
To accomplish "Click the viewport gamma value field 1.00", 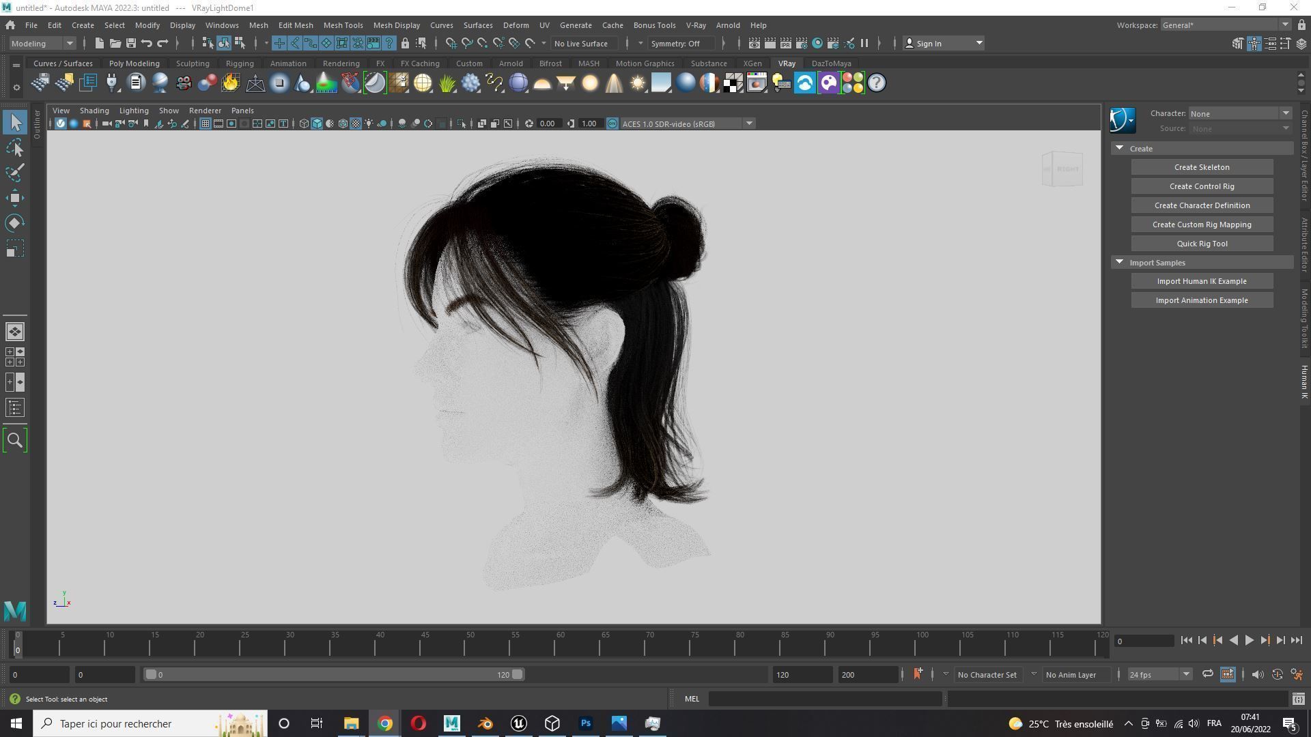I will 590,124.
